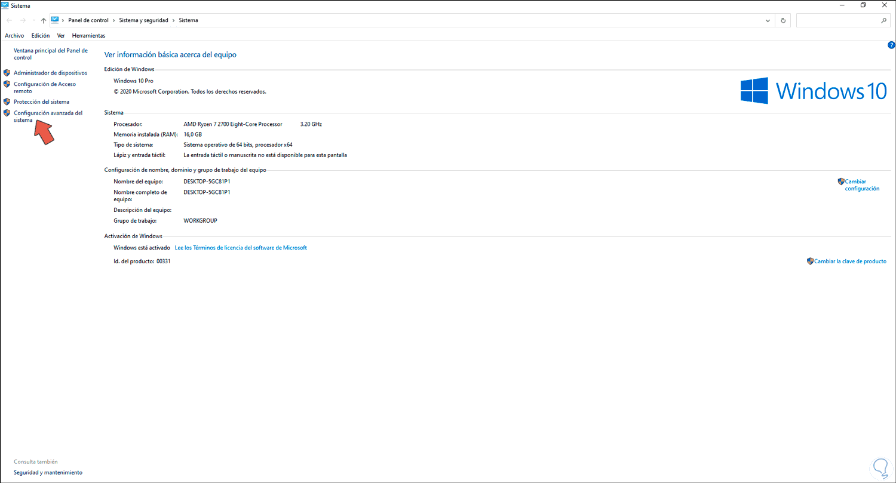Click the Sistema window title bar icon

click(5, 5)
